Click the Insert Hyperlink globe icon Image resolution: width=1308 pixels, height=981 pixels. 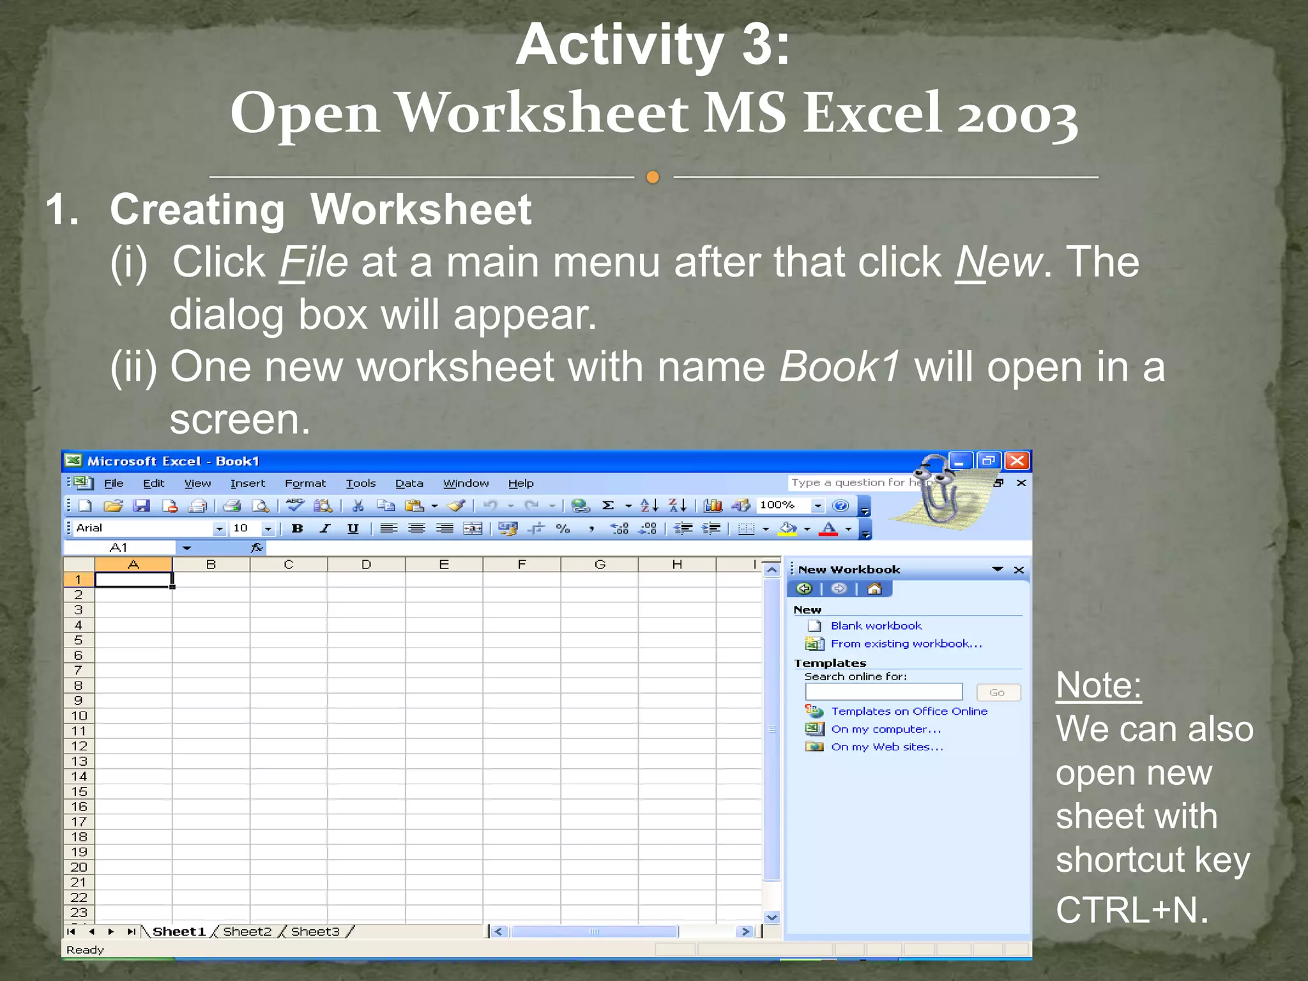tap(581, 506)
